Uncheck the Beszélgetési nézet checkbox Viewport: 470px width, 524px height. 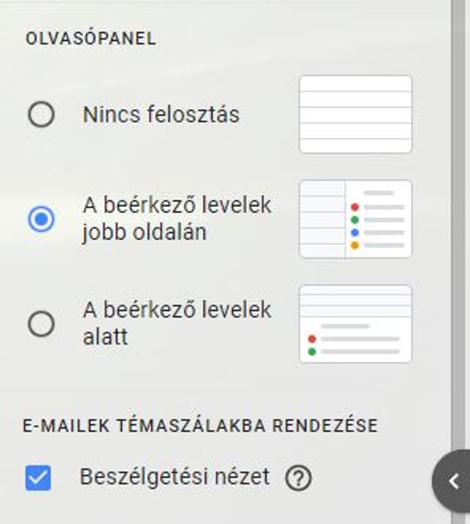point(38,478)
